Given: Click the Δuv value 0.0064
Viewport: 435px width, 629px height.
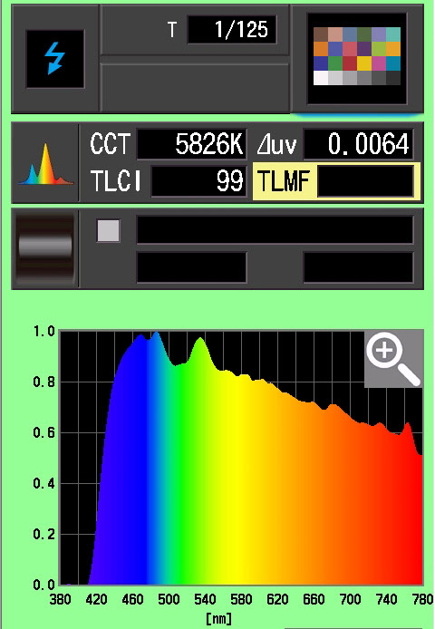Looking at the screenshot, I should pyautogui.click(x=358, y=143).
